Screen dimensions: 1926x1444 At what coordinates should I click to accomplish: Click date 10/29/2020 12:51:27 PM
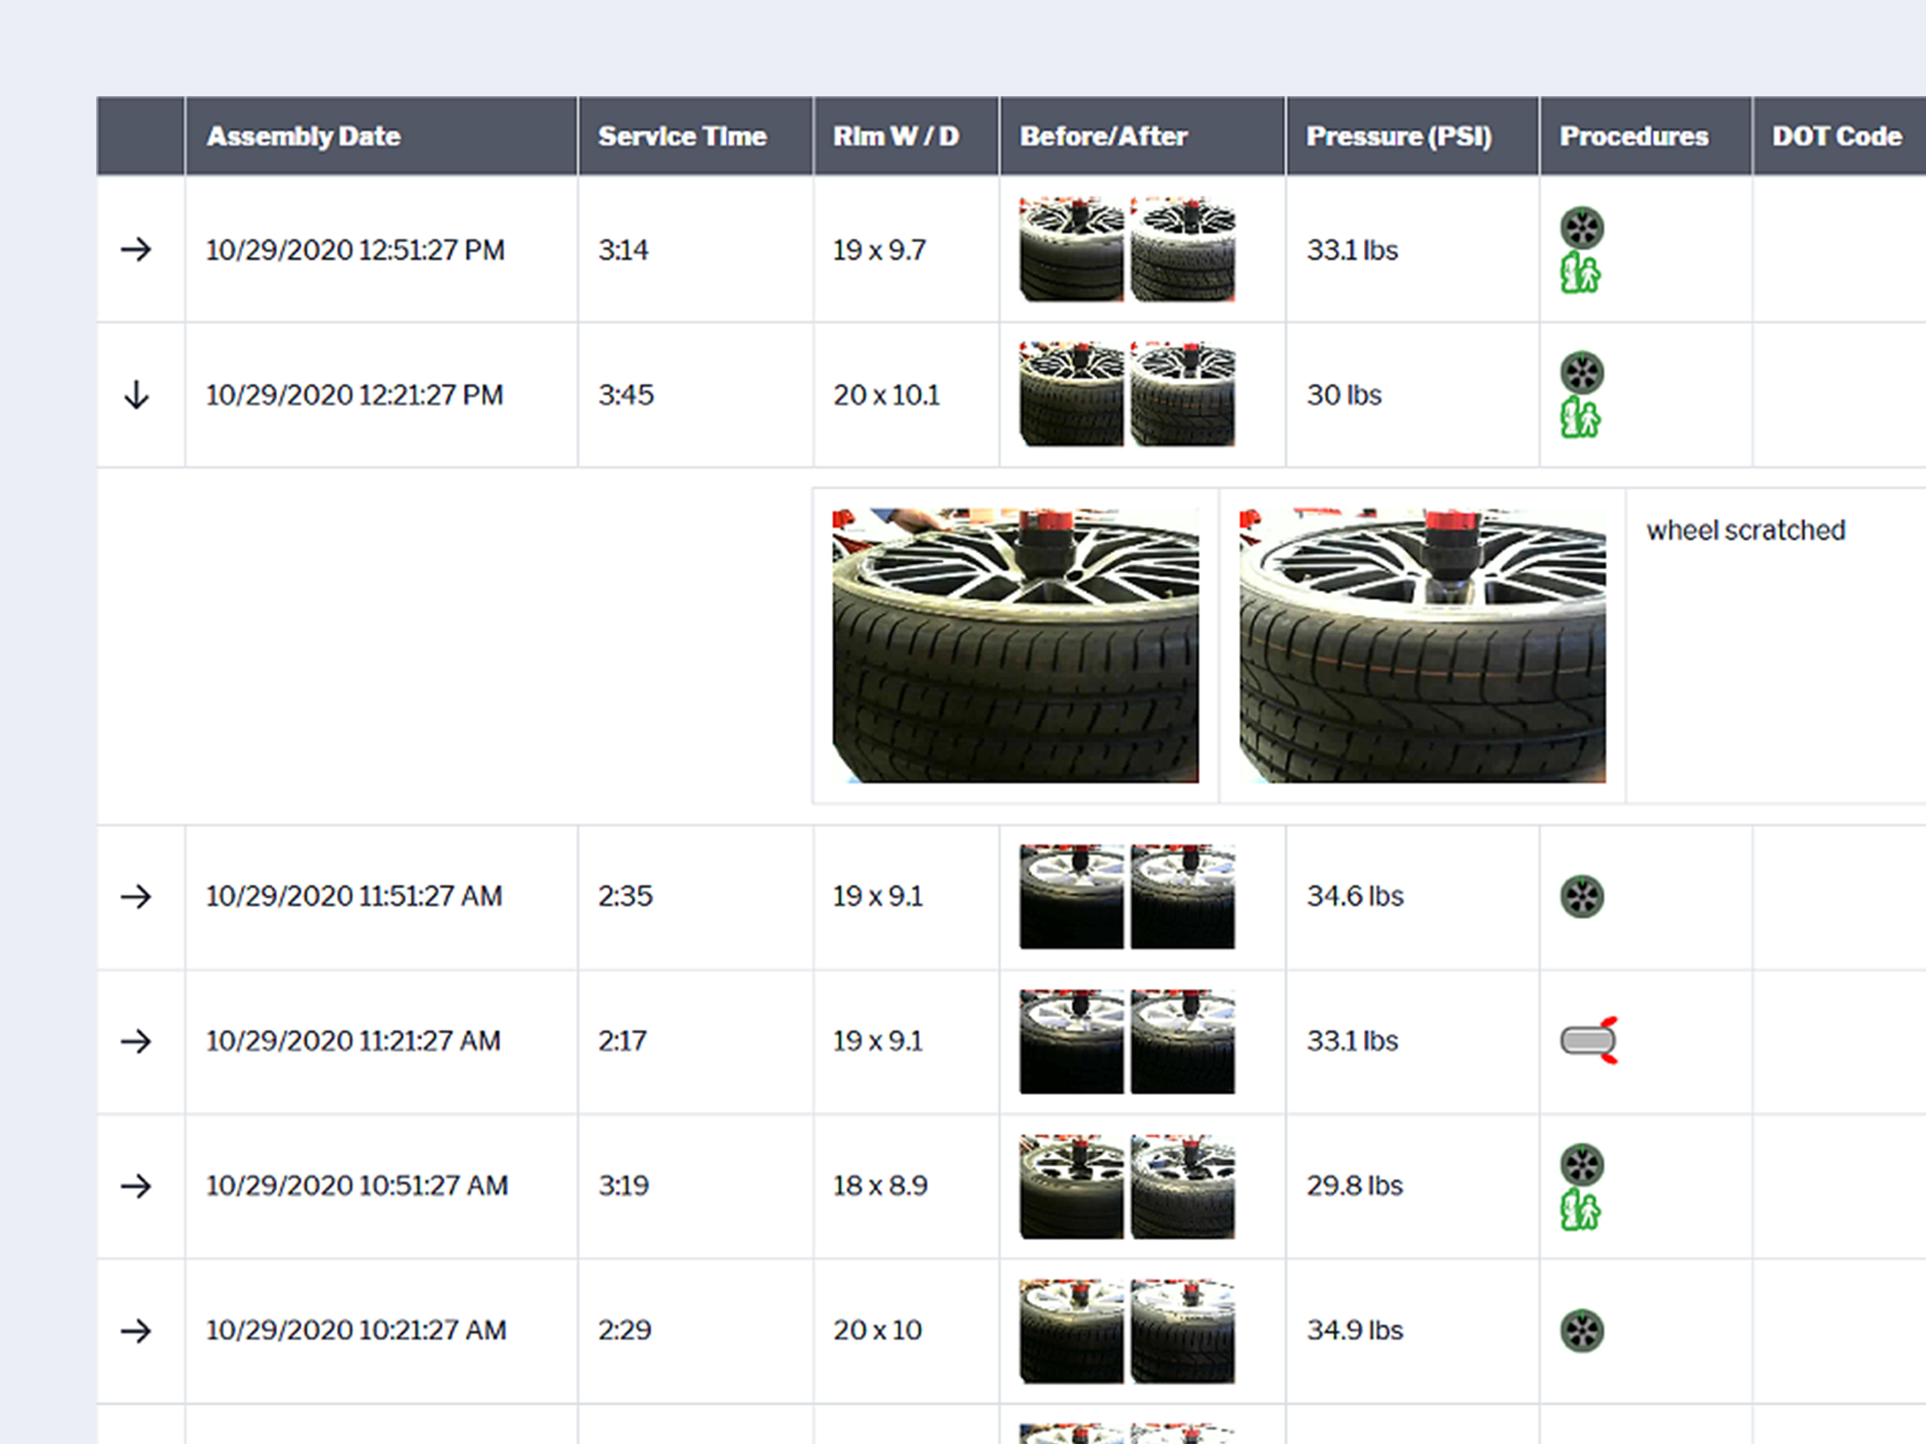coord(355,251)
